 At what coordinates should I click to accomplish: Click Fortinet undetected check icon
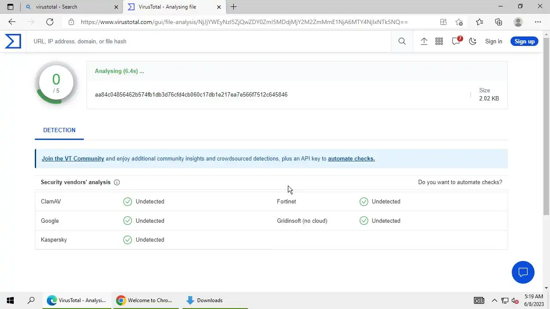coord(364,201)
